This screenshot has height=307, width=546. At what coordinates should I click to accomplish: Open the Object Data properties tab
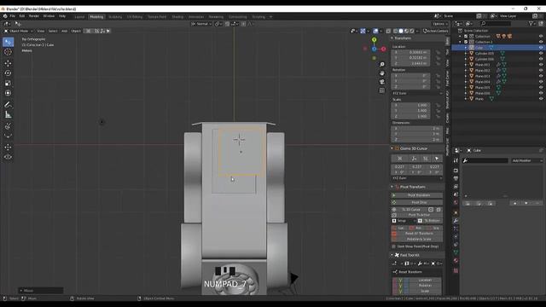(x=456, y=252)
